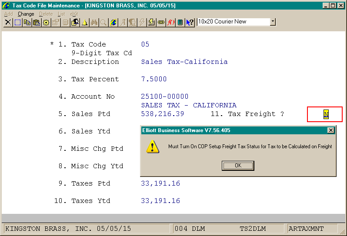Click the account number 25100-00000
347x236 pixels.
(x=165, y=96)
